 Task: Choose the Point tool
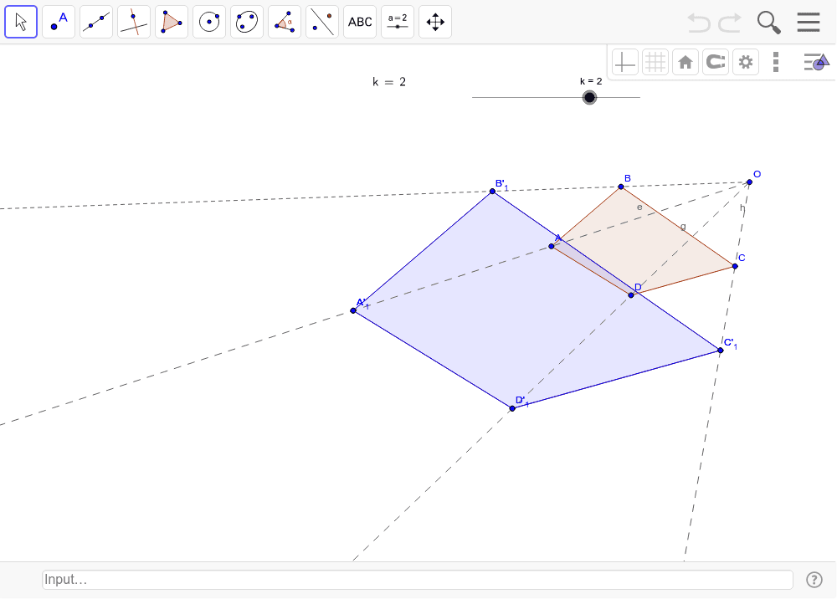pos(59,22)
